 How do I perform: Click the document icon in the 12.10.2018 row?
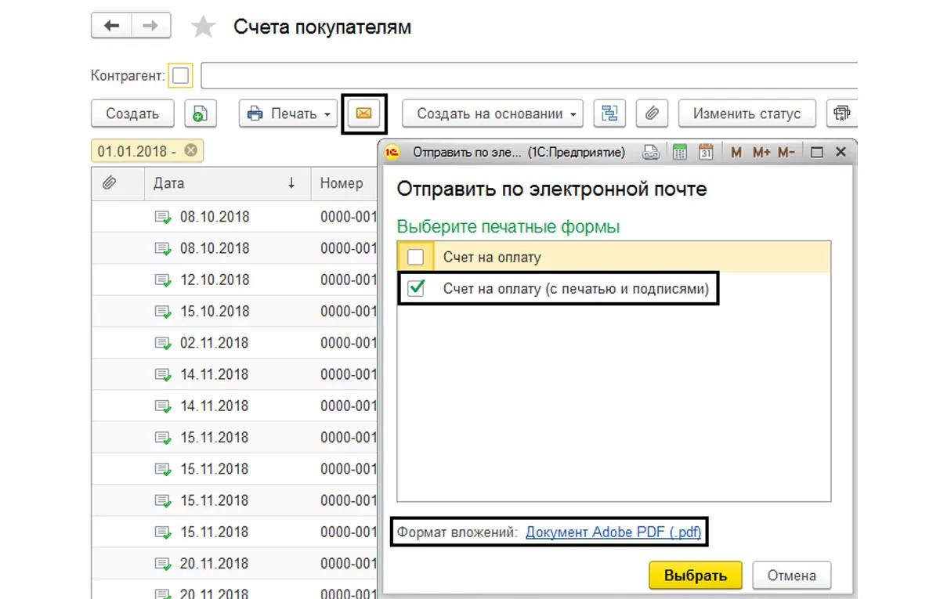[164, 280]
